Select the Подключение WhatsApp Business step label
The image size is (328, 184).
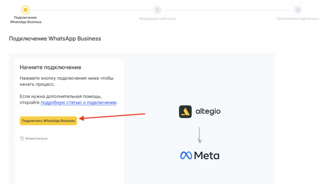26,20
